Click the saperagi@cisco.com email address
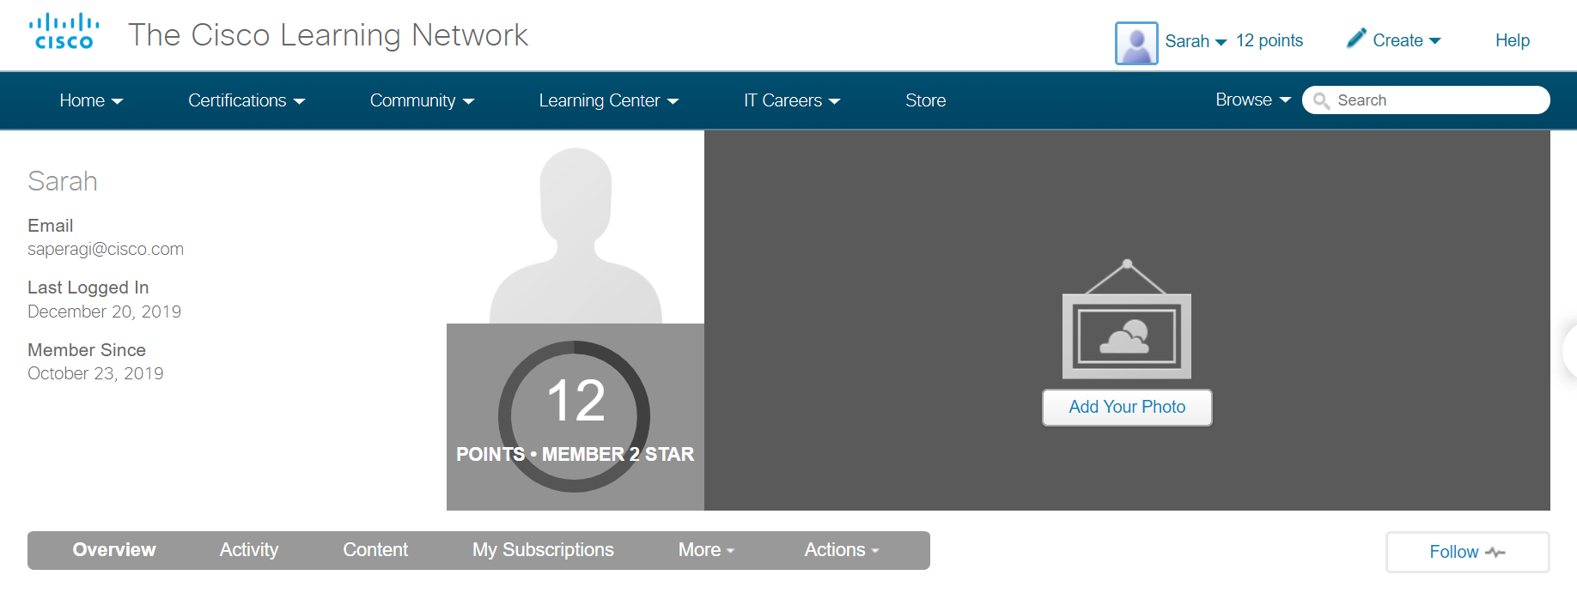 pyautogui.click(x=106, y=249)
